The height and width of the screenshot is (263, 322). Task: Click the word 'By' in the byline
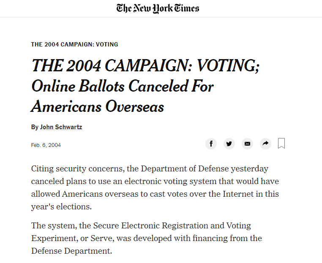[35, 127]
